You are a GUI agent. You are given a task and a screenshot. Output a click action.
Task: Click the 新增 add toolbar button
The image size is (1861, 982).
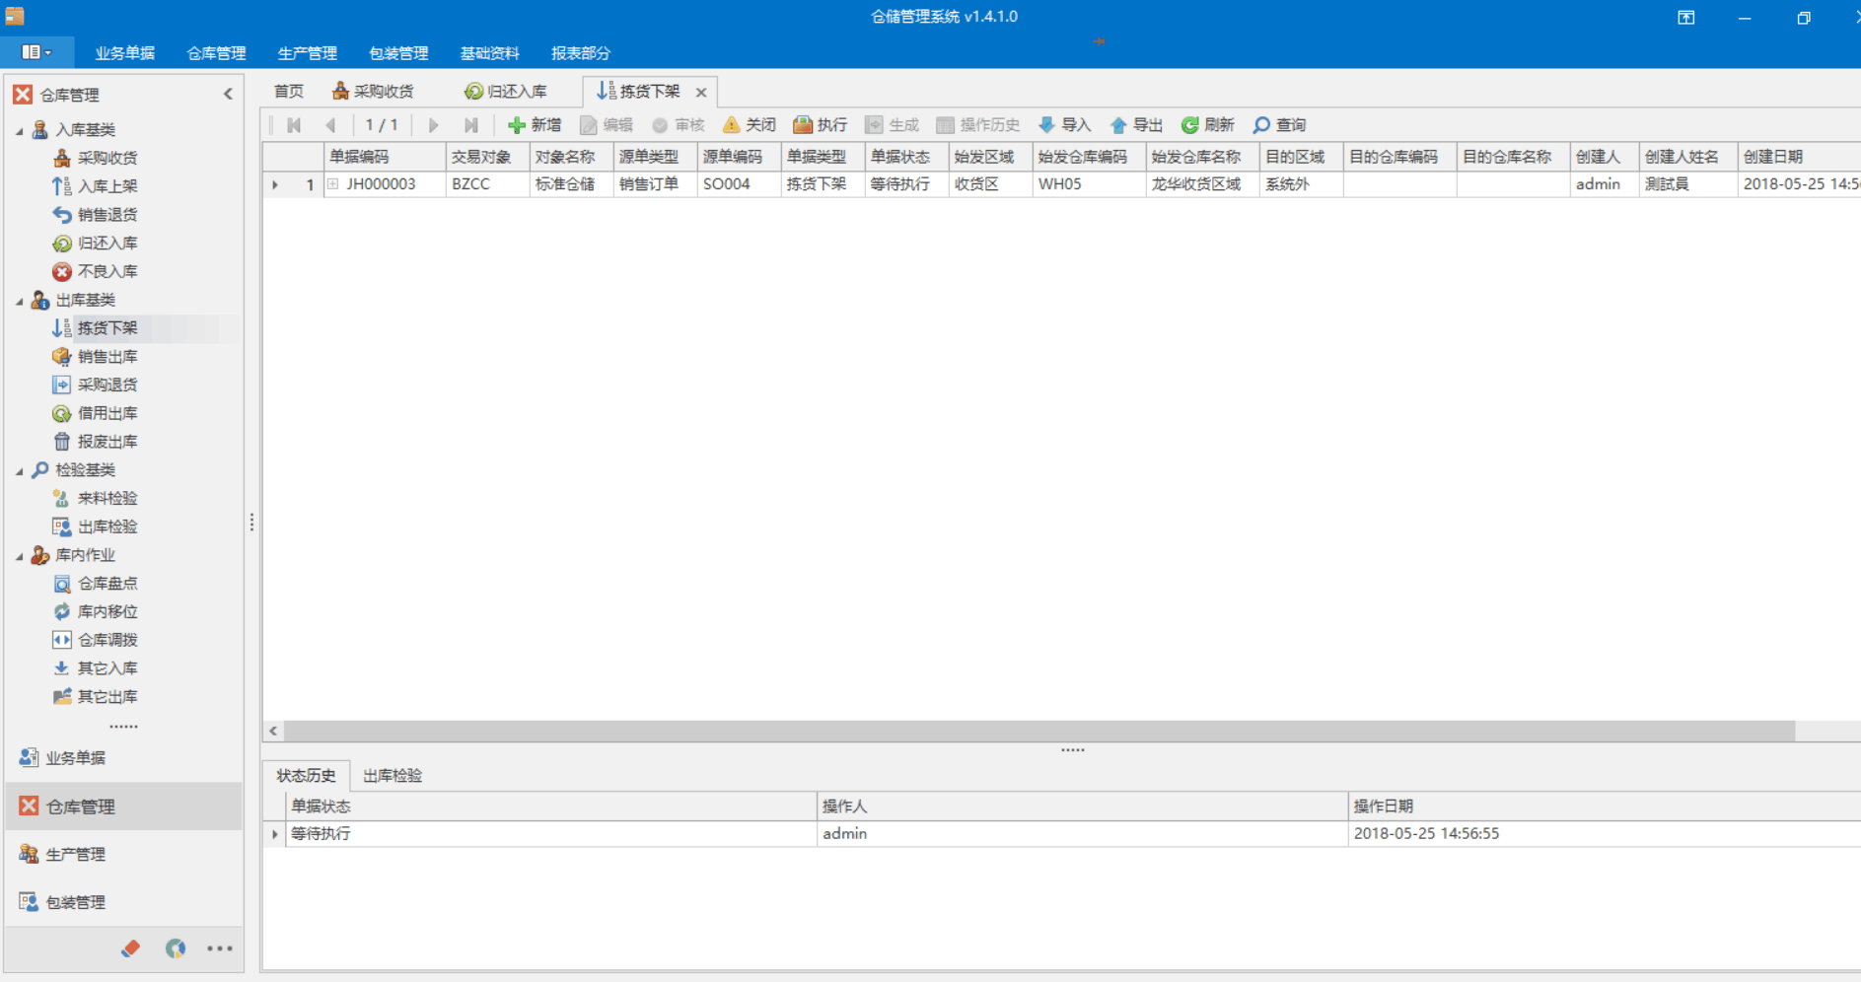tap(535, 125)
